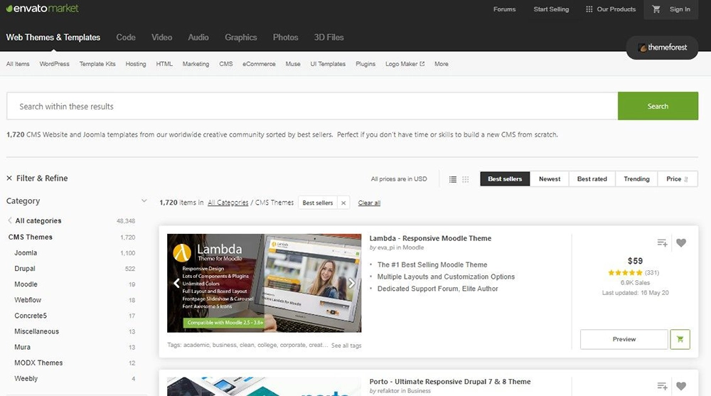Remove the Best sellers filter chip
The image size is (711, 396).
point(343,203)
